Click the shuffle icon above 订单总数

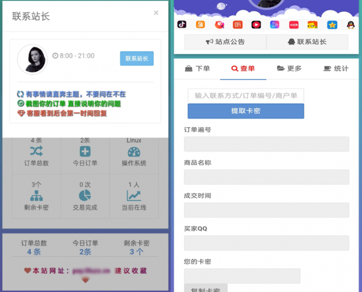[36, 151]
